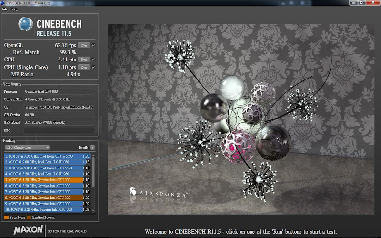This screenshot has height=238, width=381.
Task: Close the Cinebench window
Action: coord(373,2)
